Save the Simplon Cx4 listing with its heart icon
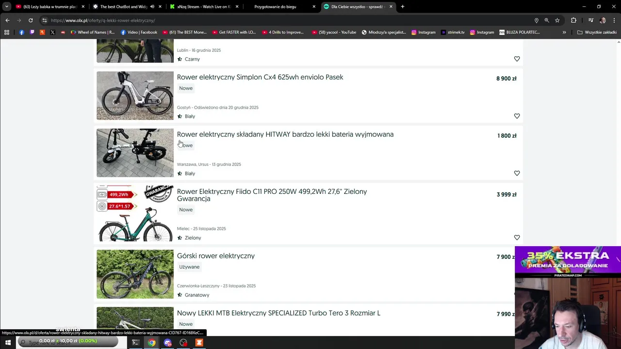621x349 pixels. click(x=517, y=116)
